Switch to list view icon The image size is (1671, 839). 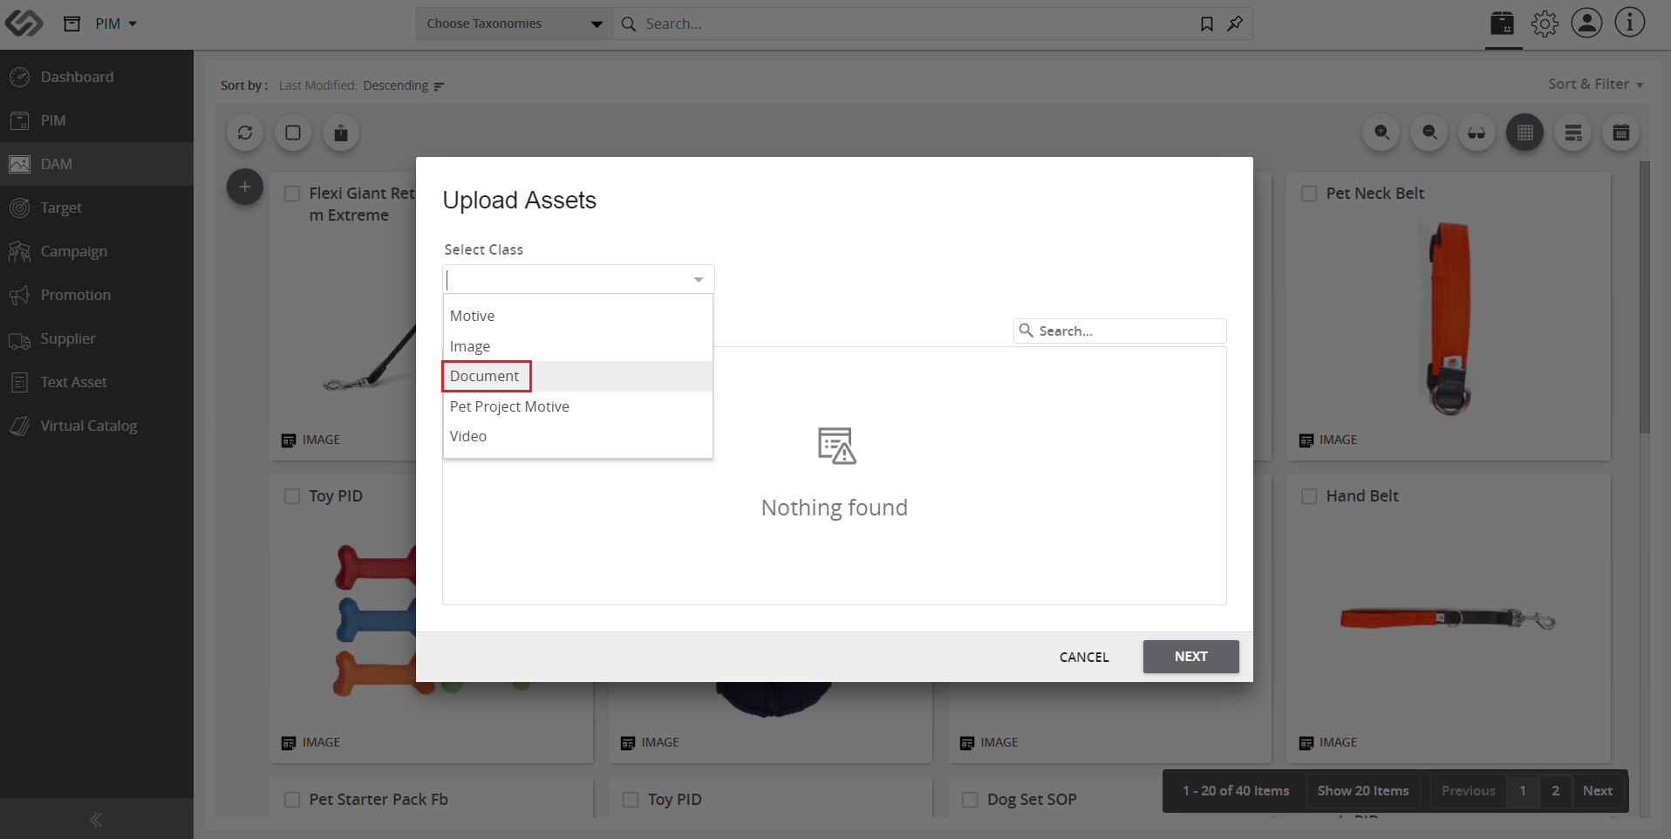[x=1573, y=133]
